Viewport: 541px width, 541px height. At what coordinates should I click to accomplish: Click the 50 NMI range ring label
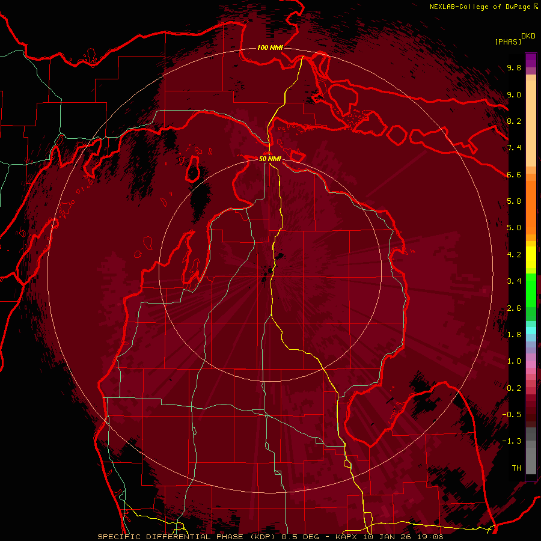(270, 159)
